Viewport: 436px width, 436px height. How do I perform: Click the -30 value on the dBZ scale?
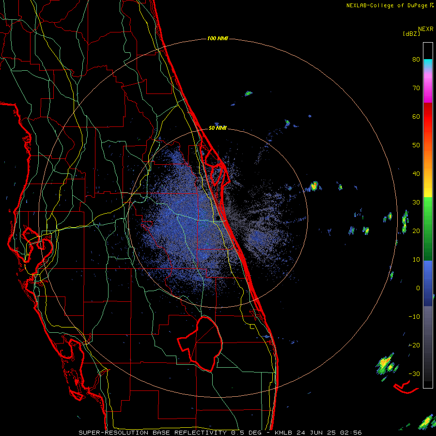[414, 374]
